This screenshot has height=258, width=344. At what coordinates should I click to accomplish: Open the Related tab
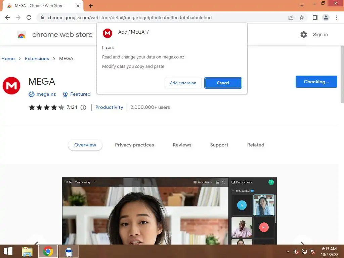(256, 145)
